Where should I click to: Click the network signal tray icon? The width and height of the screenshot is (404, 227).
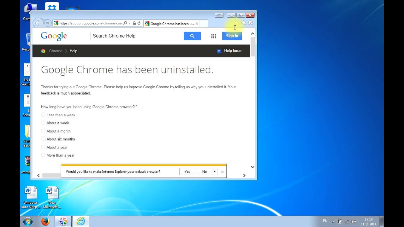pyautogui.click(x=347, y=222)
